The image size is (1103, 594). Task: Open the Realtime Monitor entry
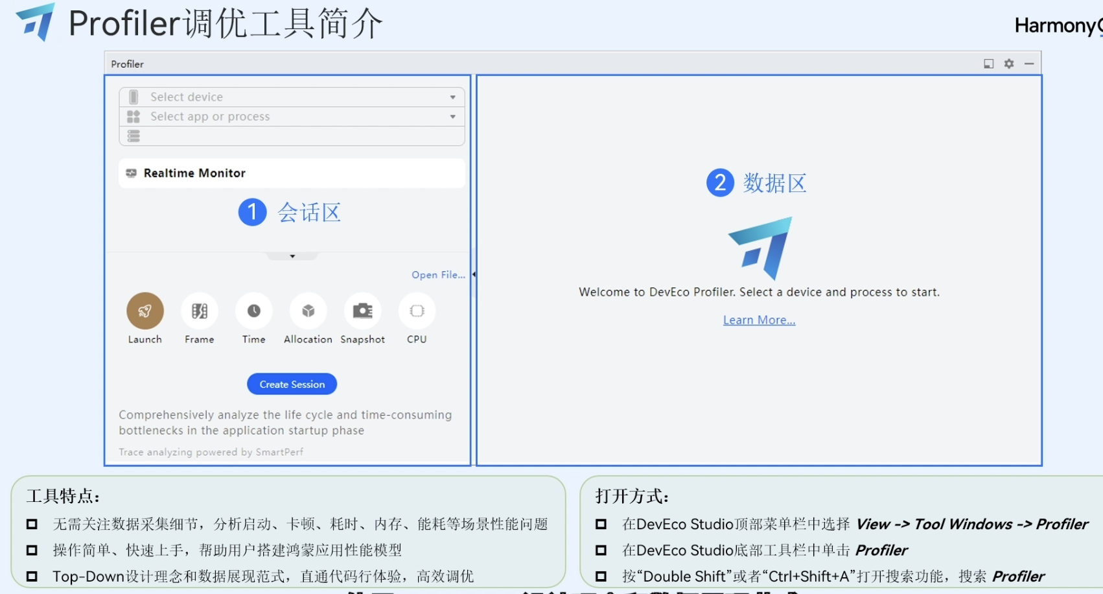coord(292,173)
